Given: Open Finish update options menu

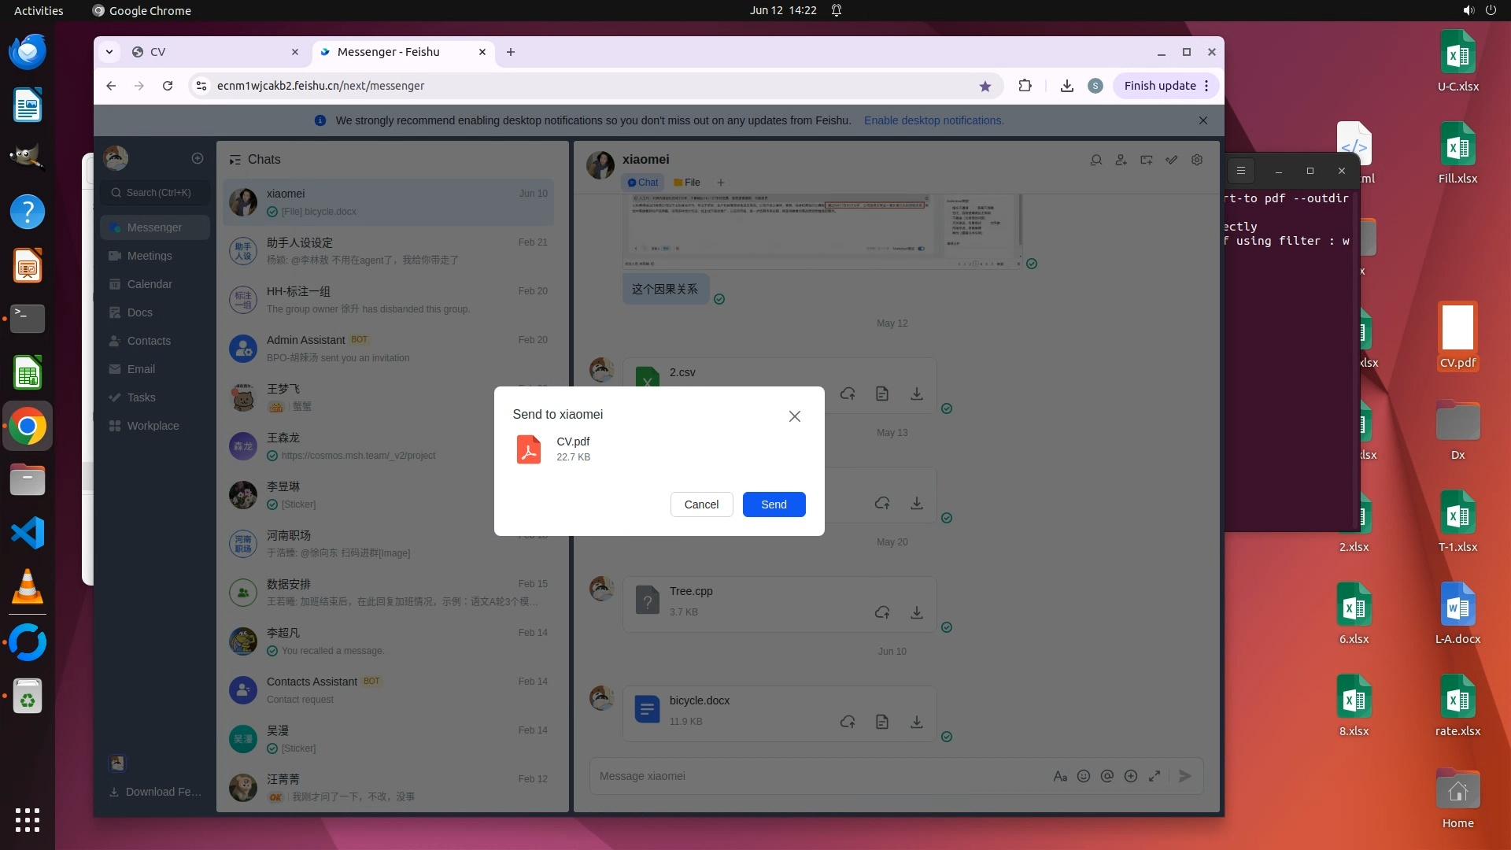Looking at the screenshot, I should (1206, 86).
